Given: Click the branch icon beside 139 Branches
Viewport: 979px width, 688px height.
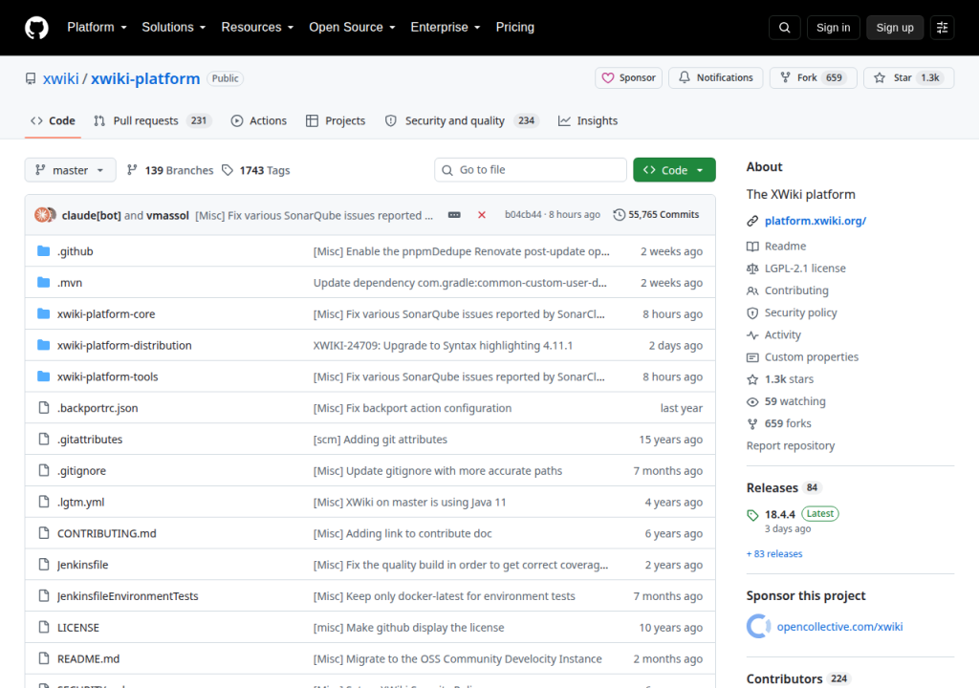Looking at the screenshot, I should coord(132,170).
